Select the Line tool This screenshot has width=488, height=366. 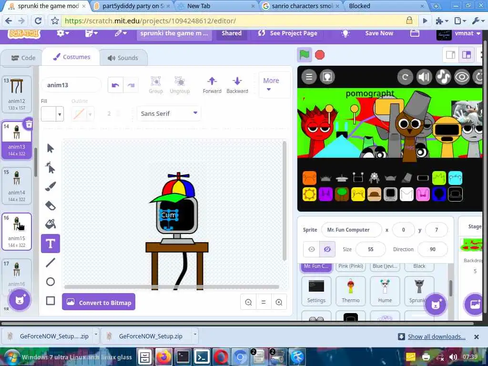51,263
